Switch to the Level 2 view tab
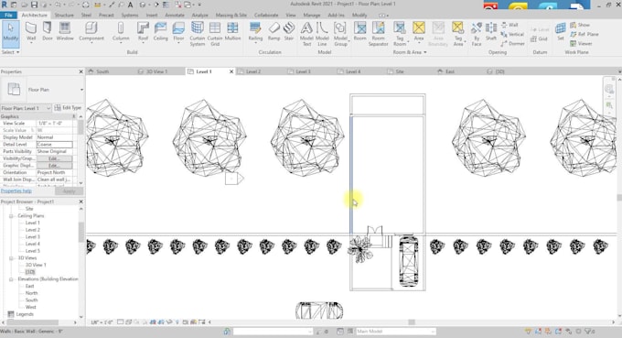Screen dimensions: 622x338 pyautogui.click(x=253, y=71)
